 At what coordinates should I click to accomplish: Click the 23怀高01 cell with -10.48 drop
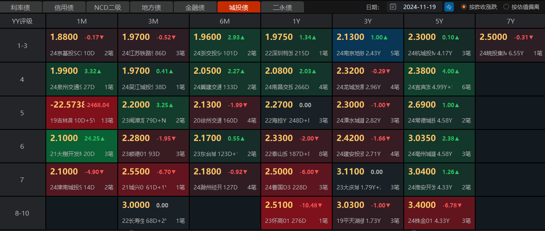coord(296,213)
